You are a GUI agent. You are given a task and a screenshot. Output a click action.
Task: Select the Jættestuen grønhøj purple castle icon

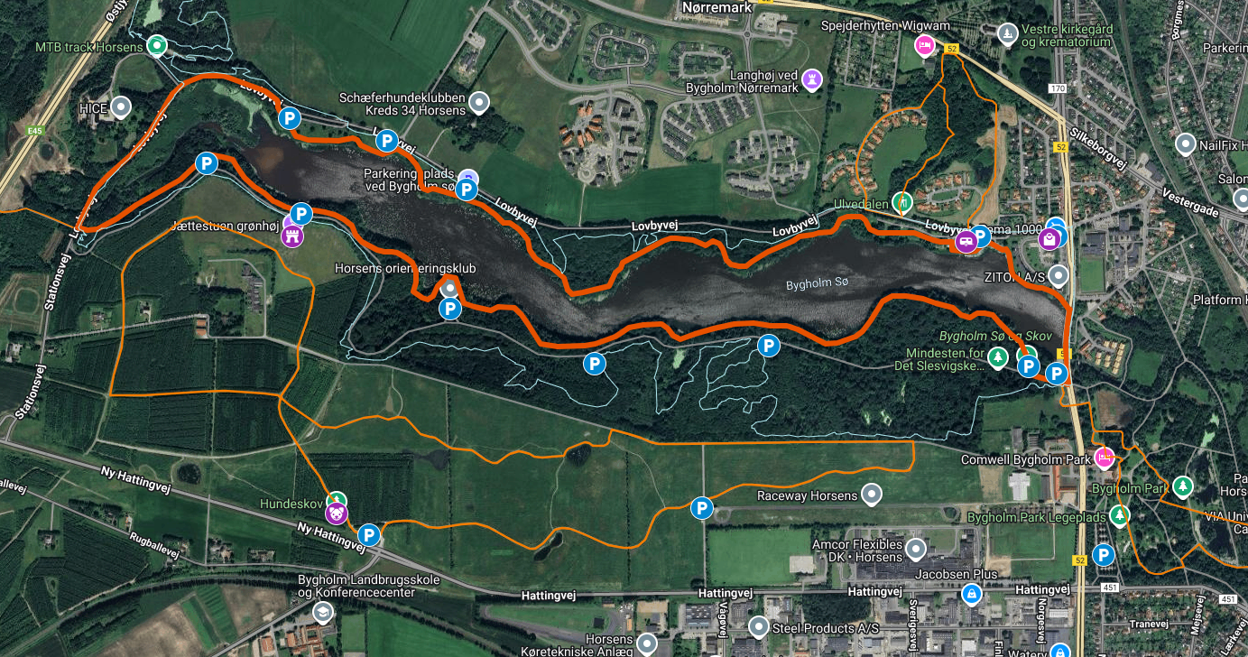[293, 237]
